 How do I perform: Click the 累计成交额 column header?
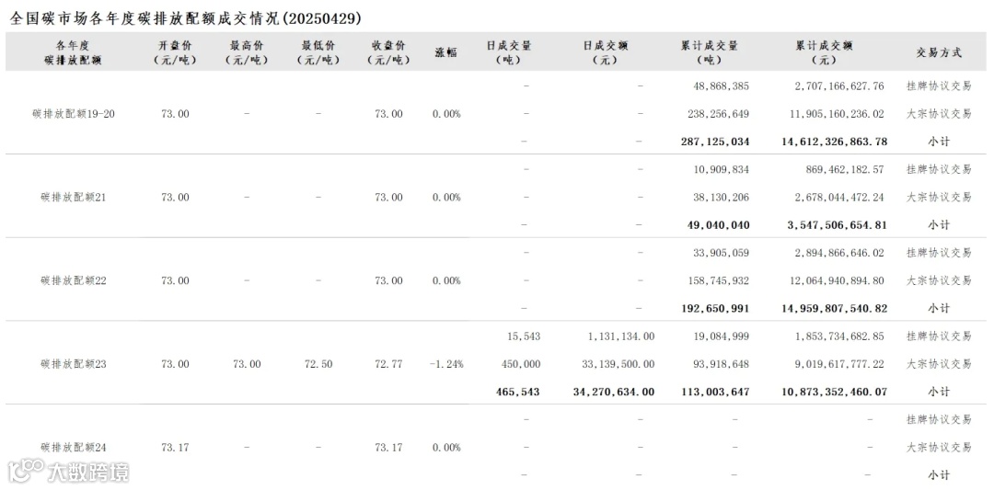[x=825, y=52]
